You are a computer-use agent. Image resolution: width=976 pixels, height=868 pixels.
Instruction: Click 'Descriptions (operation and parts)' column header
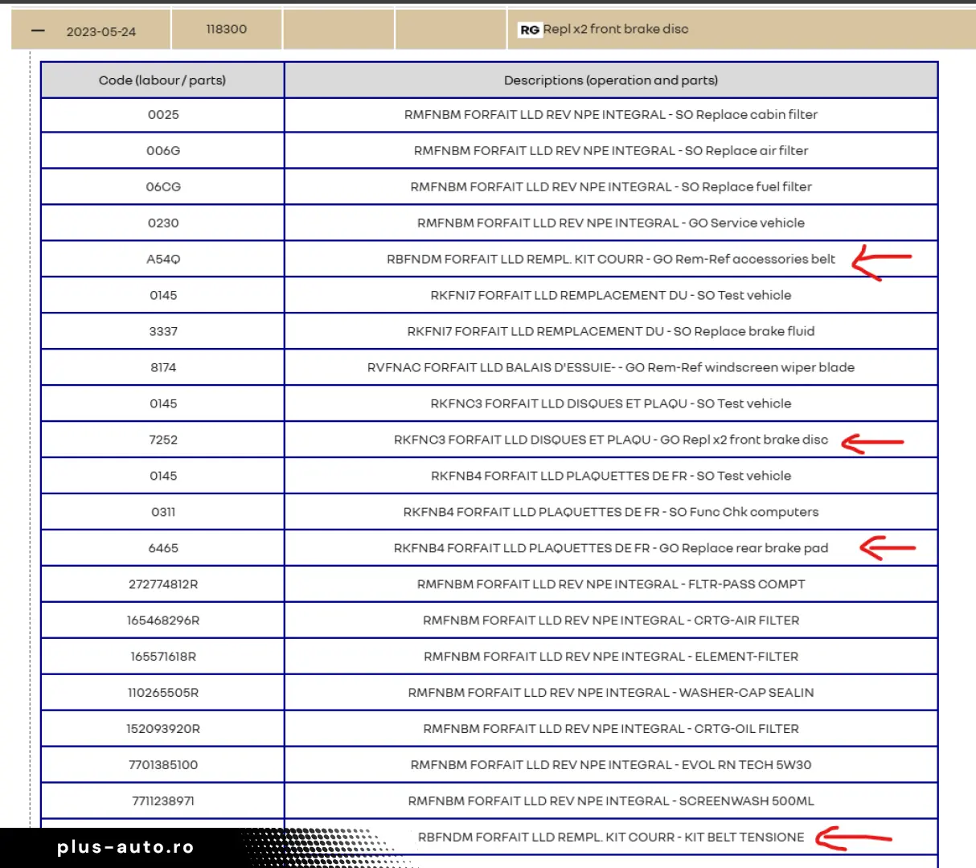[x=611, y=80]
